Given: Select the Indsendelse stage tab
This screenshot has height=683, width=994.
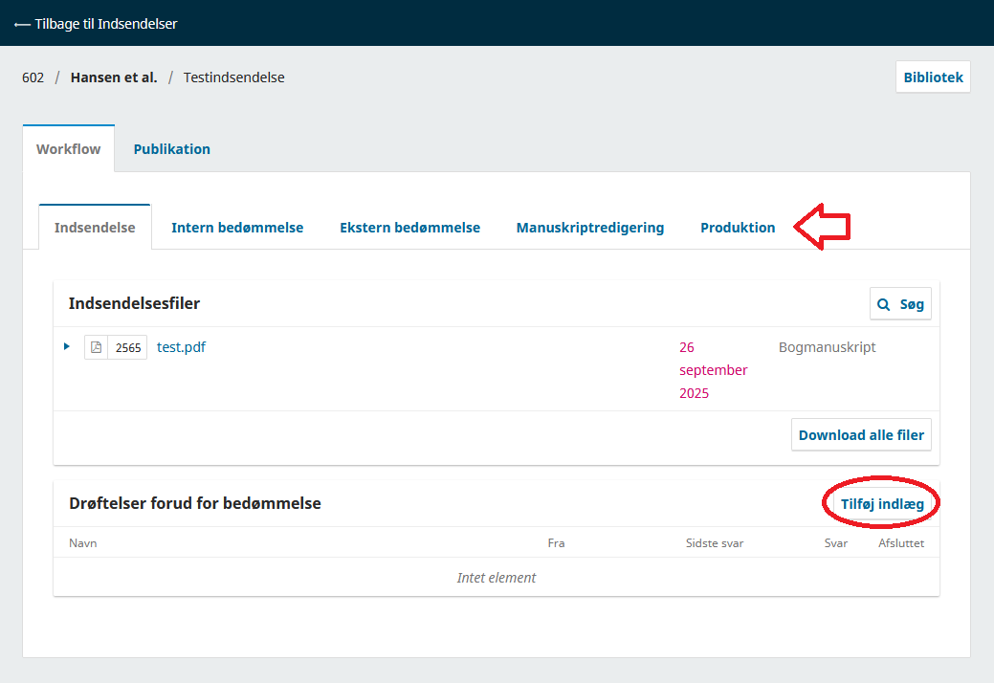Looking at the screenshot, I should (x=95, y=228).
